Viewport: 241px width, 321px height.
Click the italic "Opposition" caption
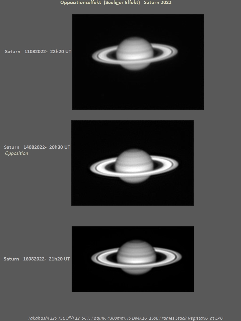tap(16, 153)
